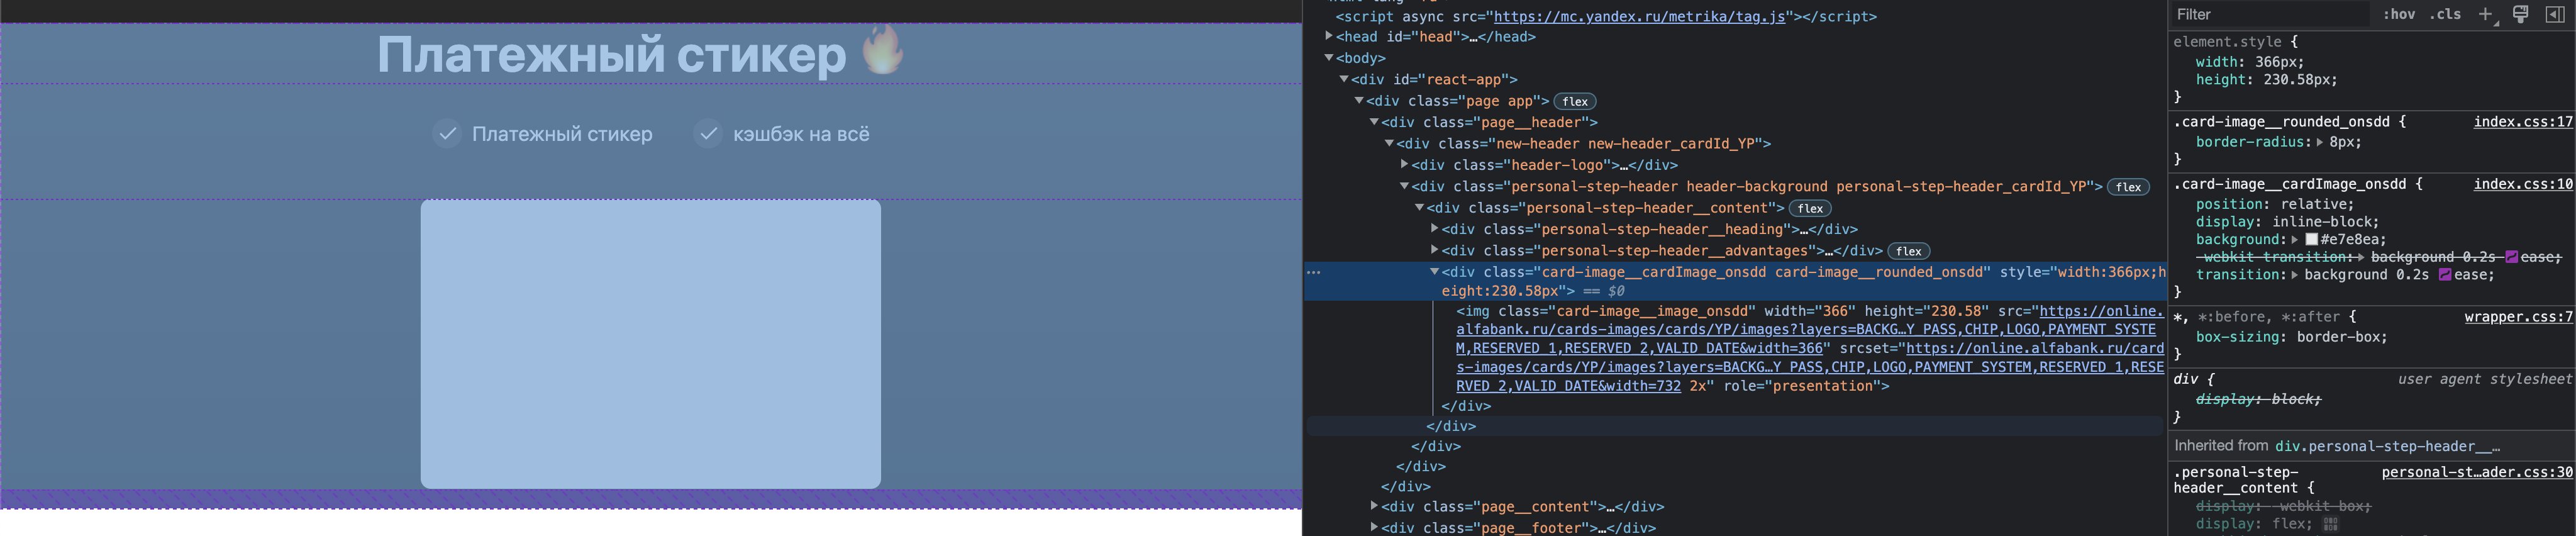Toggle flex badge on personal-step-header__advantages div

click(x=1908, y=251)
